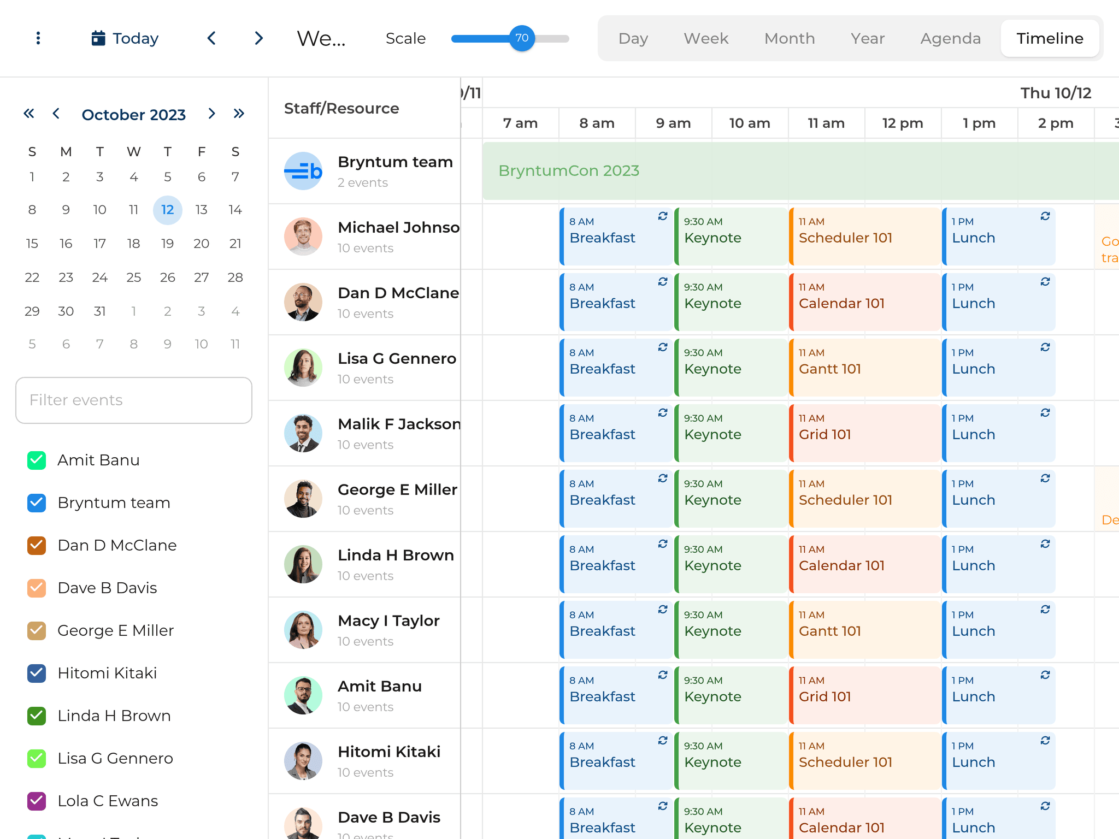Toggle Dave B Davis resource checkbox
Screen dimensions: 1119x839
(37, 588)
